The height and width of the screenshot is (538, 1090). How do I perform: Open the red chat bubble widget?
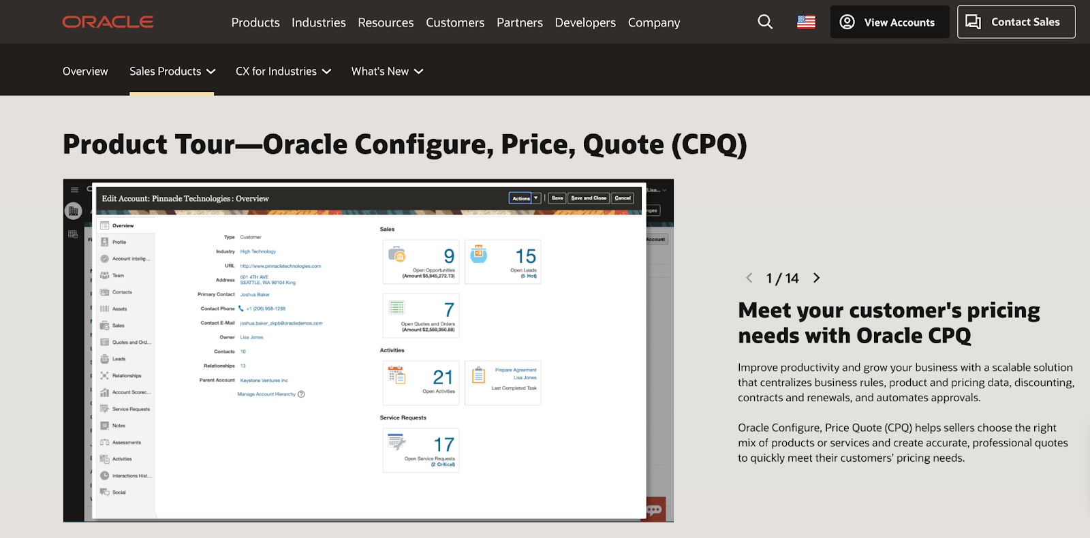coord(655,510)
